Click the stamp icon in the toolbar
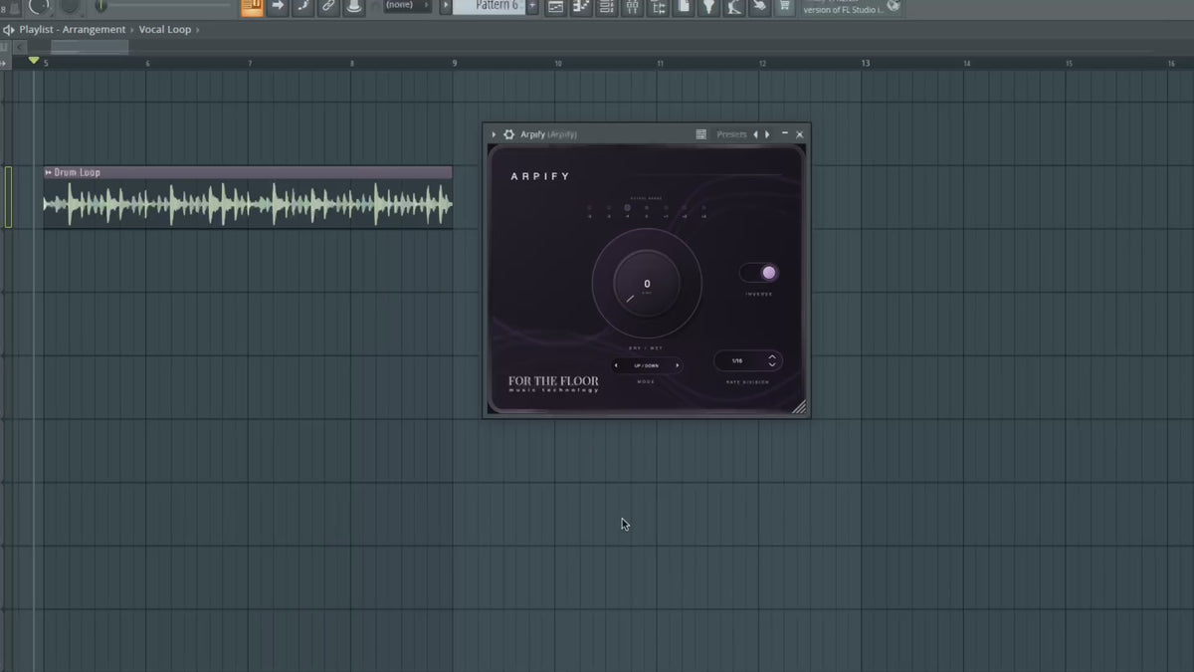This screenshot has width=1194, height=672. (x=354, y=7)
